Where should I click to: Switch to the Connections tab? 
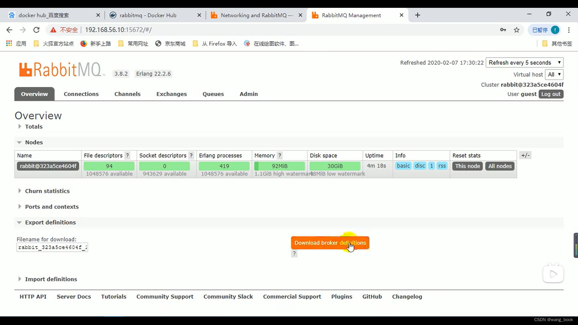point(81,94)
